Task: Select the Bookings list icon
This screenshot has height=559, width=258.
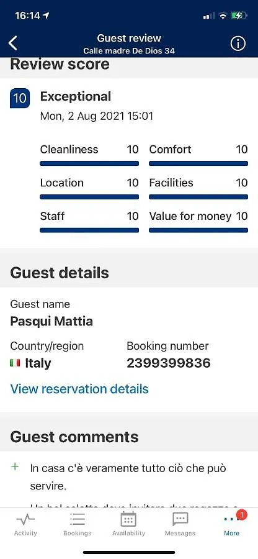Action: pyautogui.click(x=78, y=519)
